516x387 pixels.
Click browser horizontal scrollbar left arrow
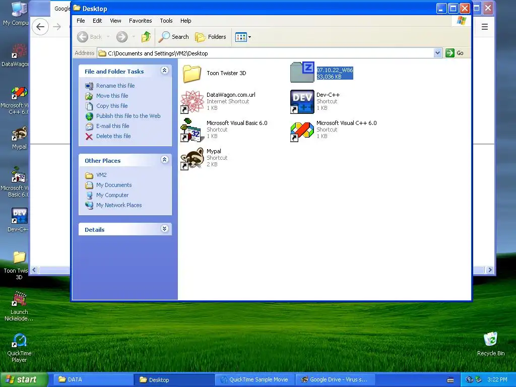coord(34,270)
